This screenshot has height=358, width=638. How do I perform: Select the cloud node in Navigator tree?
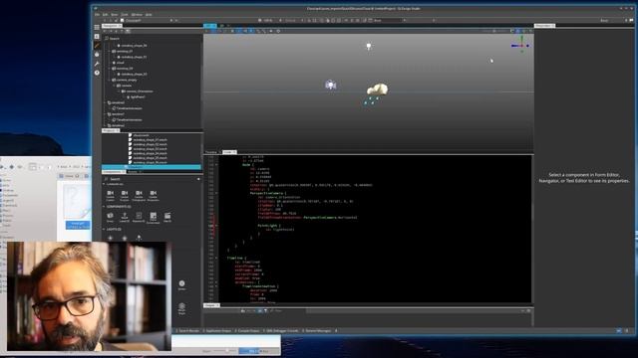pyautogui.click(x=120, y=63)
